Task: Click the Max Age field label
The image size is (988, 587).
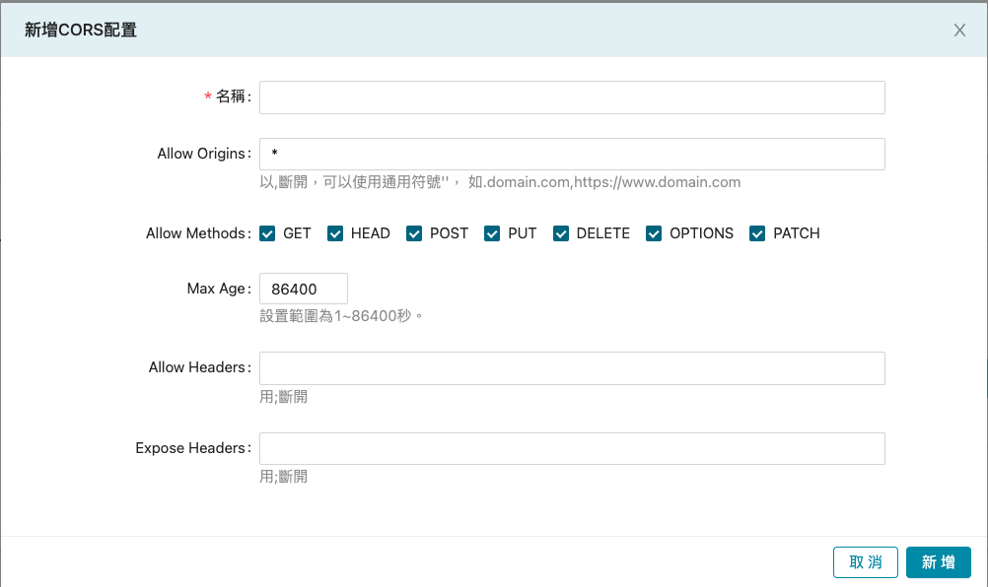Action: [217, 290]
